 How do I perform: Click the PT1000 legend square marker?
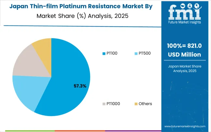(x=104, y=104)
